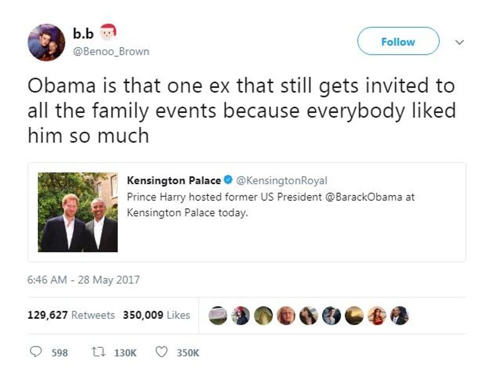Like the tweet with the heart icon

[x=161, y=353]
